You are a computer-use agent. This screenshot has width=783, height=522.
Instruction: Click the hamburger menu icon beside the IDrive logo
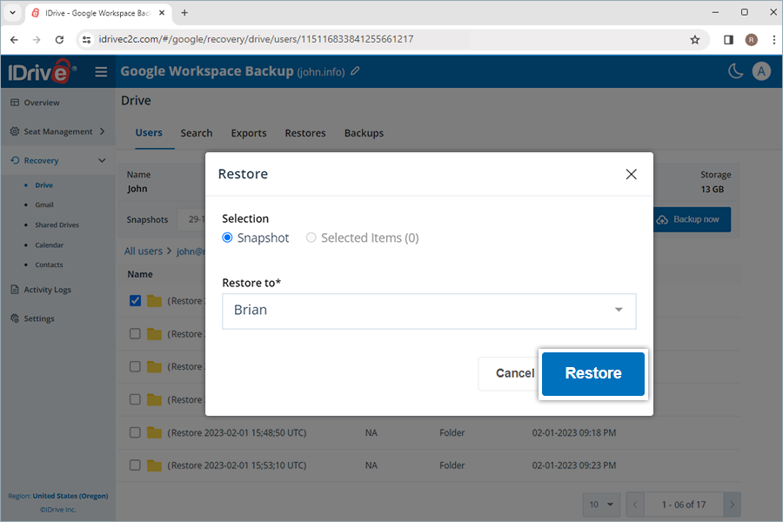[101, 72]
